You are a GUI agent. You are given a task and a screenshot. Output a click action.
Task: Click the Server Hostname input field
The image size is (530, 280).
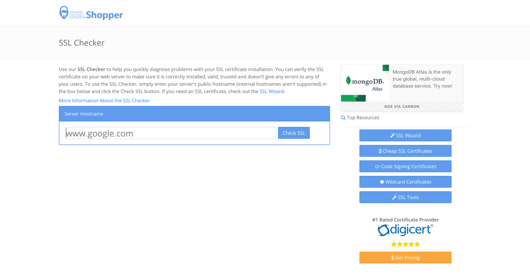point(171,133)
